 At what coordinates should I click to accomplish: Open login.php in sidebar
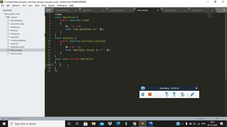[15, 37]
